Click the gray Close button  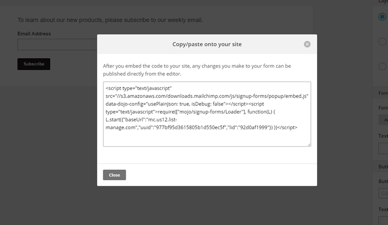pos(114,175)
